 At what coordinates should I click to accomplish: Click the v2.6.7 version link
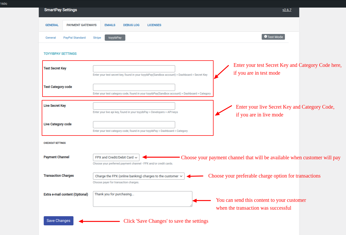(287, 10)
